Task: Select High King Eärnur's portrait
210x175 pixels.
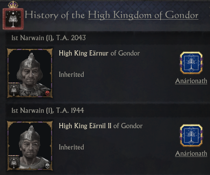Action: point(30,73)
